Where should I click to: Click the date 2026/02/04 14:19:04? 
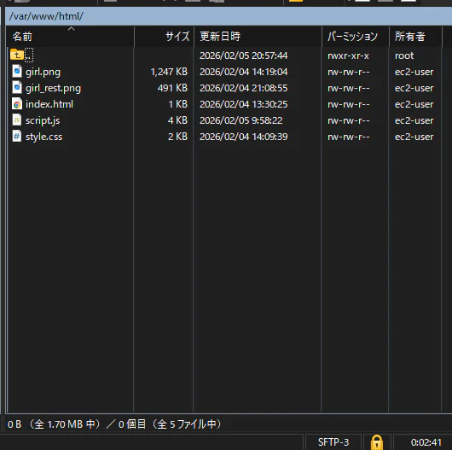click(244, 72)
